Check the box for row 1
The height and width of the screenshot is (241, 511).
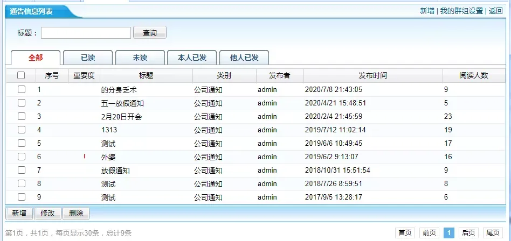(22, 89)
